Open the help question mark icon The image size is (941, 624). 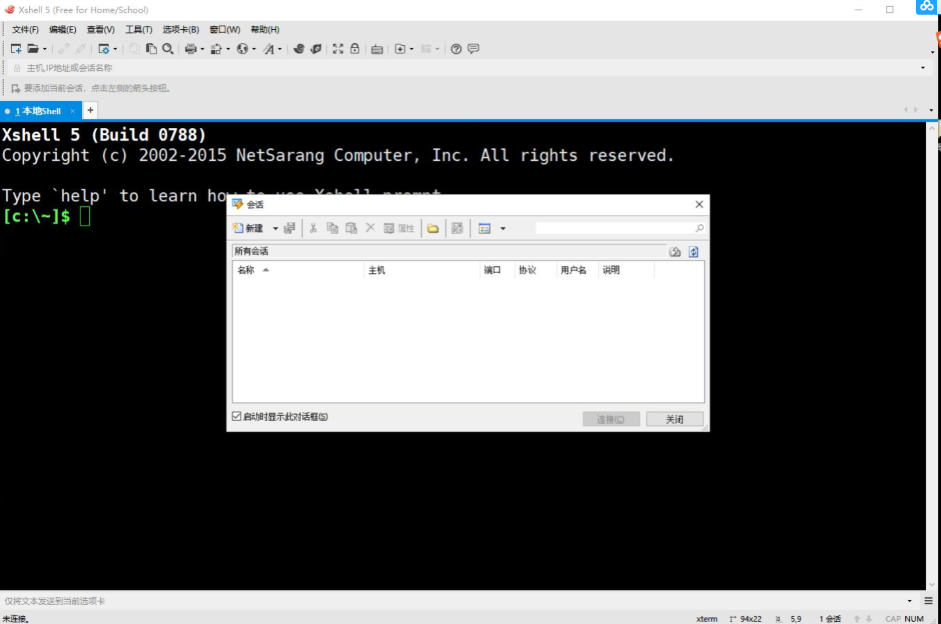coord(456,49)
